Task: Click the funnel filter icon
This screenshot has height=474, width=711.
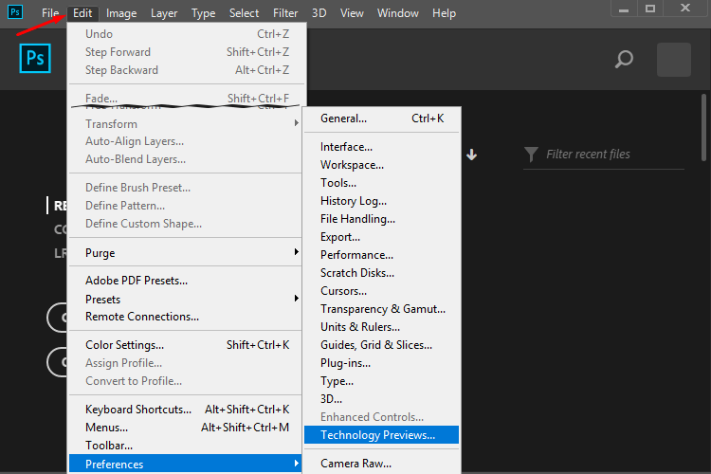Action: pos(531,155)
